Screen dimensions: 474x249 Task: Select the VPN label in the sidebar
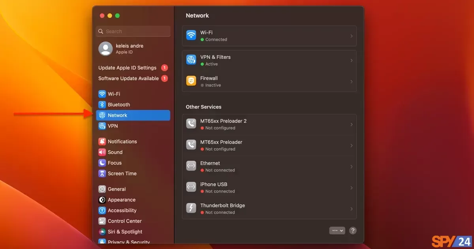[113, 126]
